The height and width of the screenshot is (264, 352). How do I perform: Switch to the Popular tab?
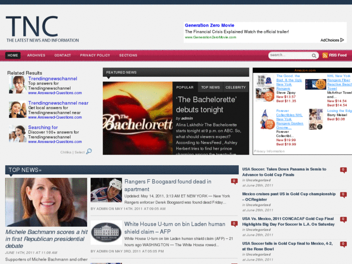185,87
